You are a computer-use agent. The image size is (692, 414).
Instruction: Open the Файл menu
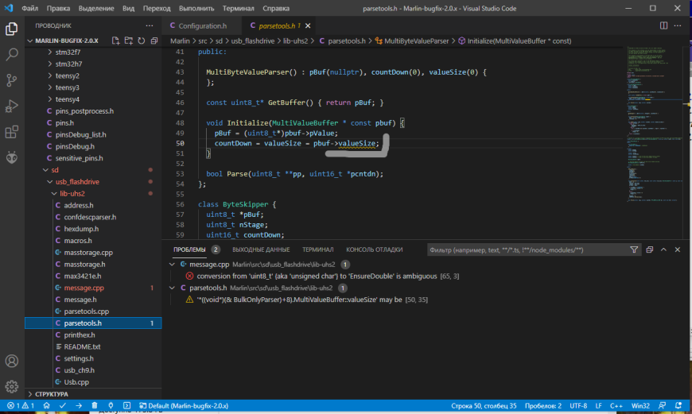pyautogui.click(x=29, y=9)
